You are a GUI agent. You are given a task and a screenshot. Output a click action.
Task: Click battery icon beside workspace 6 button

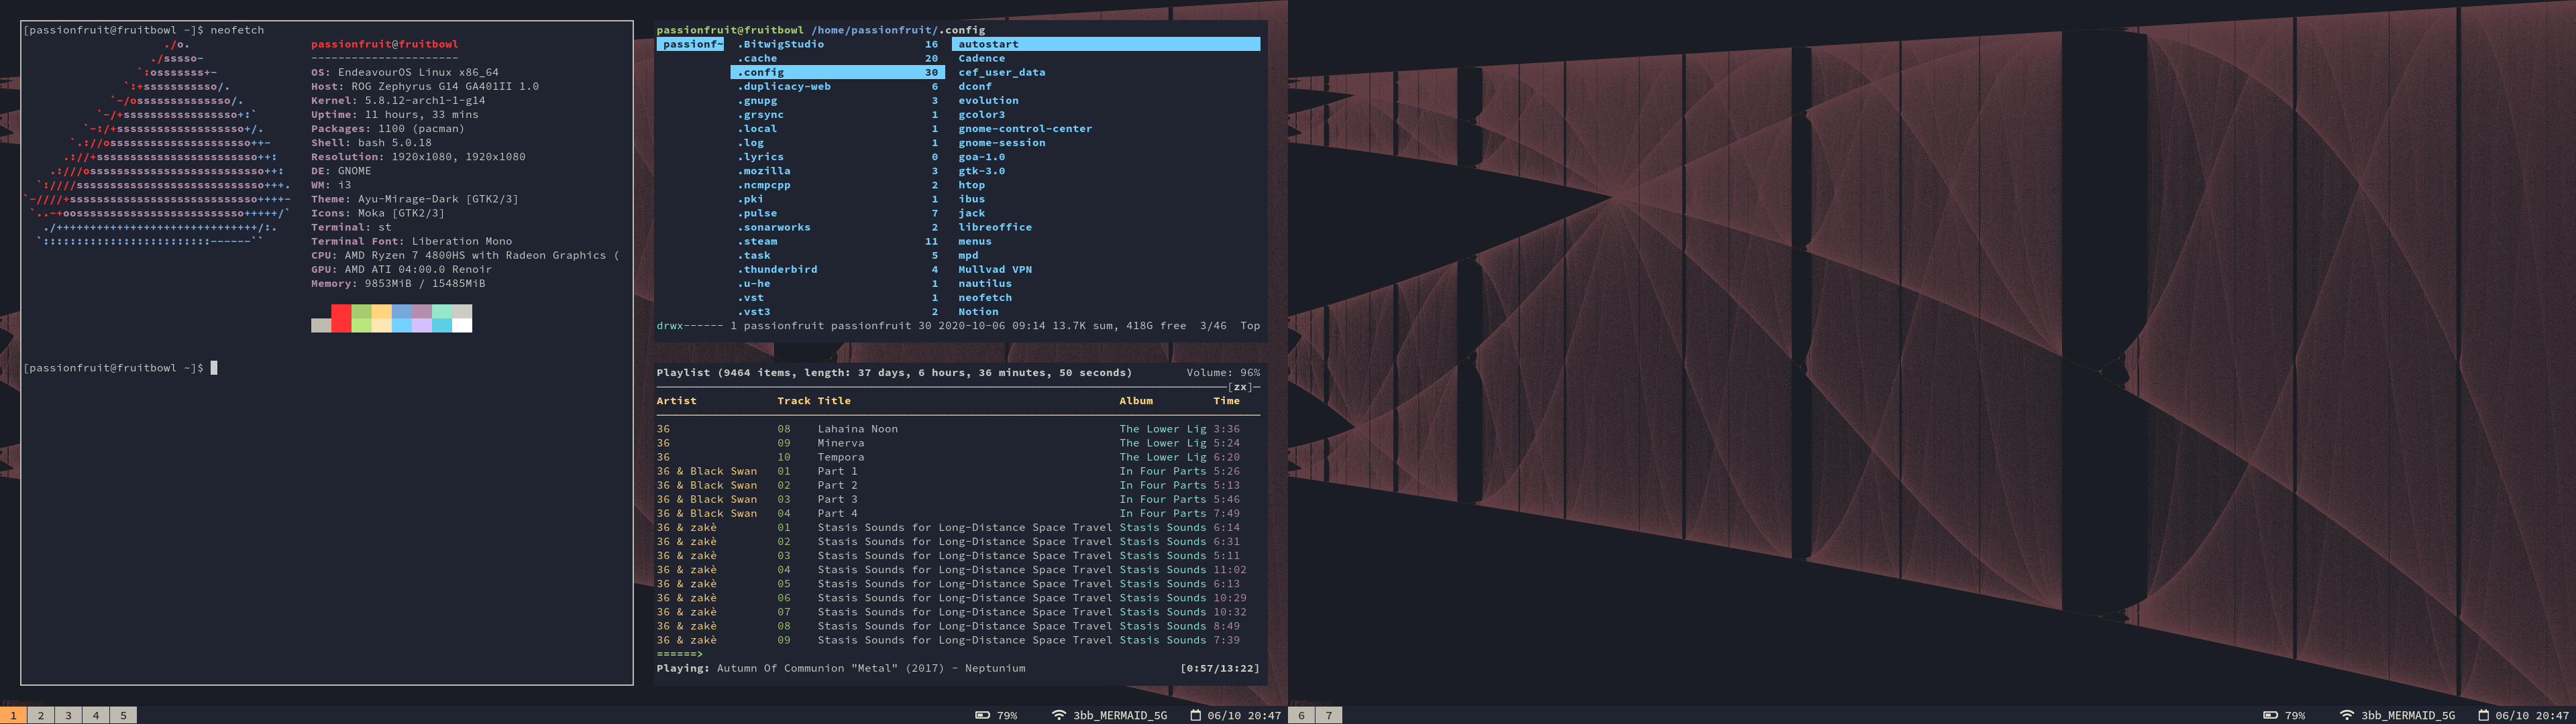(982, 715)
